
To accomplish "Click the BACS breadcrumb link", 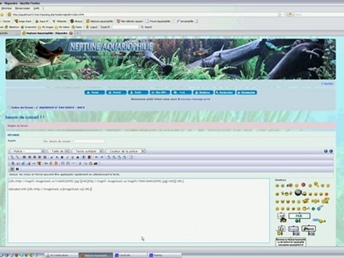I will [x=81, y=107].
